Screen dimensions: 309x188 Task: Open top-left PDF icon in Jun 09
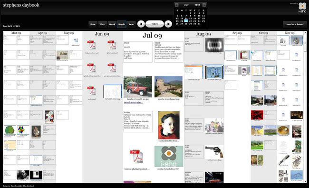click(91, 45)
